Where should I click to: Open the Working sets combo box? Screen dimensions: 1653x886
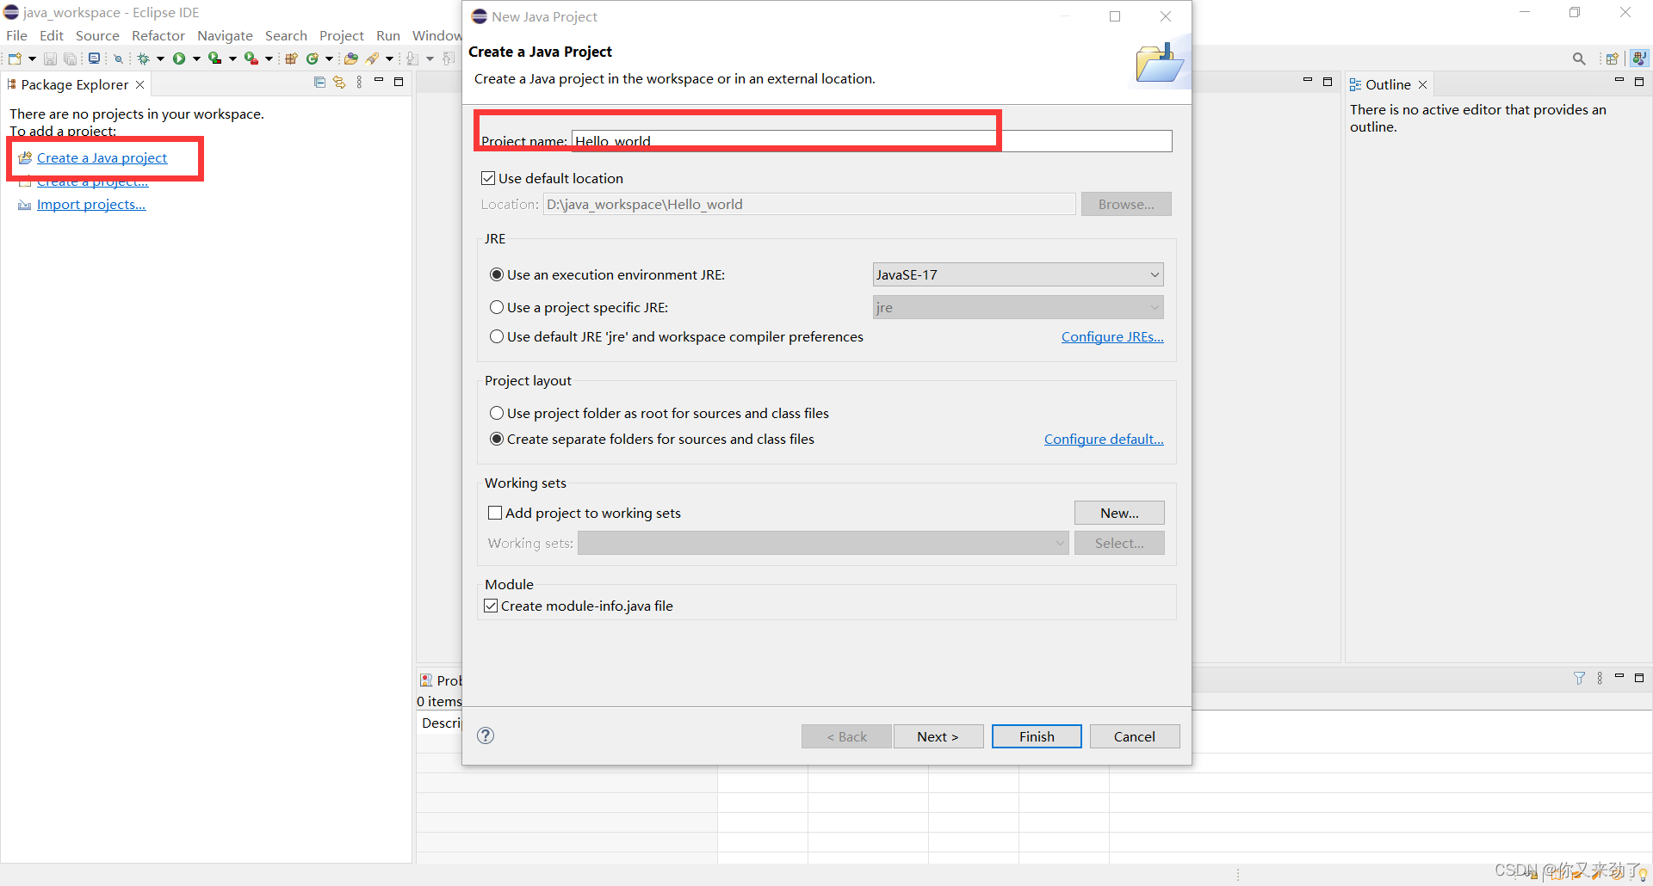pyautogui.click(x=823, y=543)
